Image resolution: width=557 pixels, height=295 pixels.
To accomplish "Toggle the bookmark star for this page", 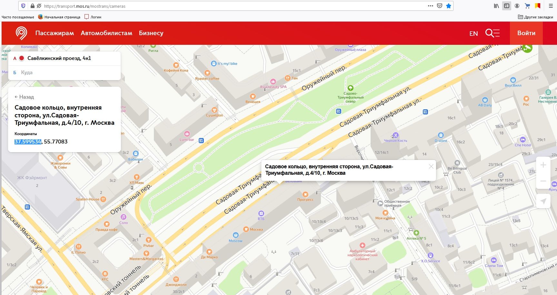I will tap(448, 6).
